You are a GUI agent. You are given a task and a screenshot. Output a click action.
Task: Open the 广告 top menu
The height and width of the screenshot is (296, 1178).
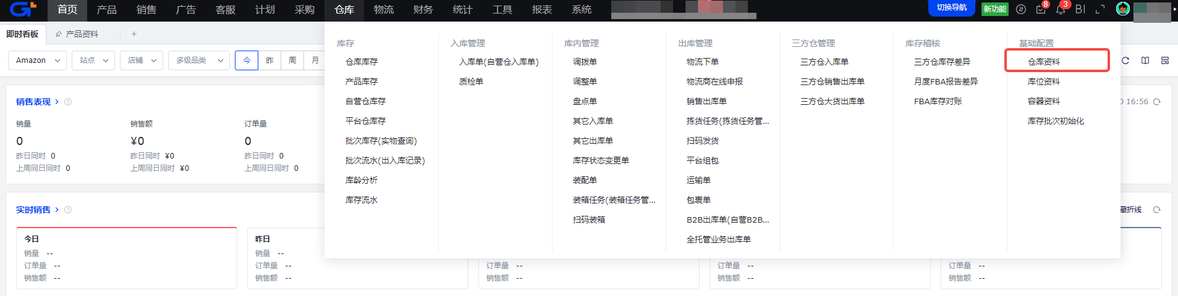coord(186,10)
